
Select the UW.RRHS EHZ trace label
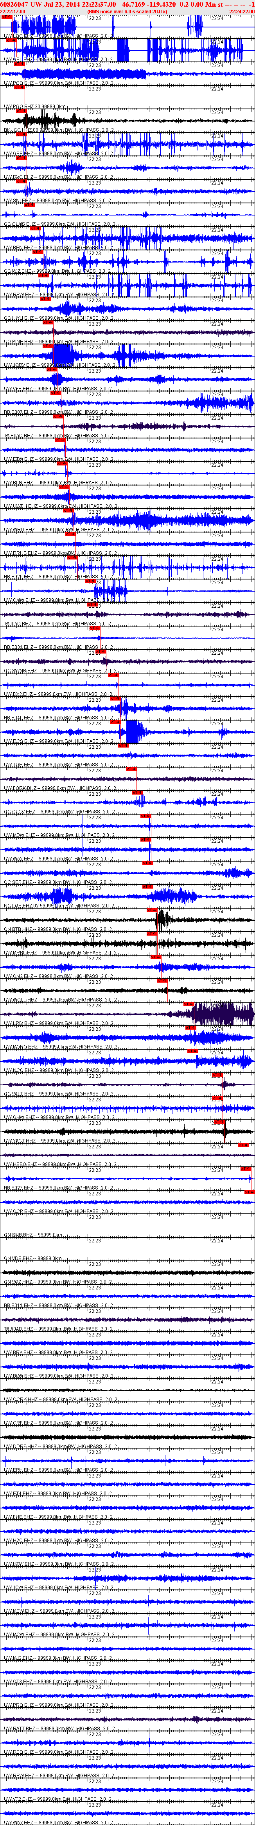pos(60,552)
